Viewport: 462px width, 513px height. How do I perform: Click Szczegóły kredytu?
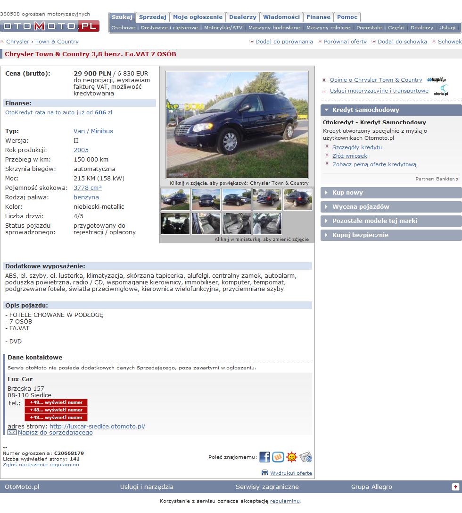point(357,147)
